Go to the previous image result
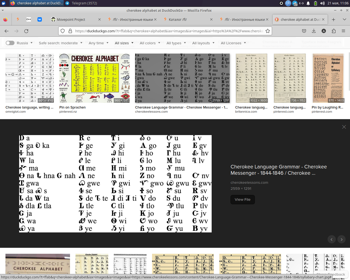This screenshot has height=280, width=350. click(x=331, y=240)
